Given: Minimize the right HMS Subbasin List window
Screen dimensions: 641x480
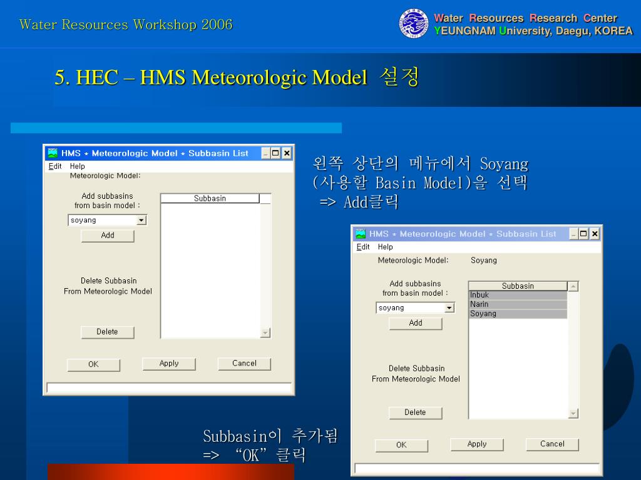Looking at the screenshot, I should click(573, 234).
